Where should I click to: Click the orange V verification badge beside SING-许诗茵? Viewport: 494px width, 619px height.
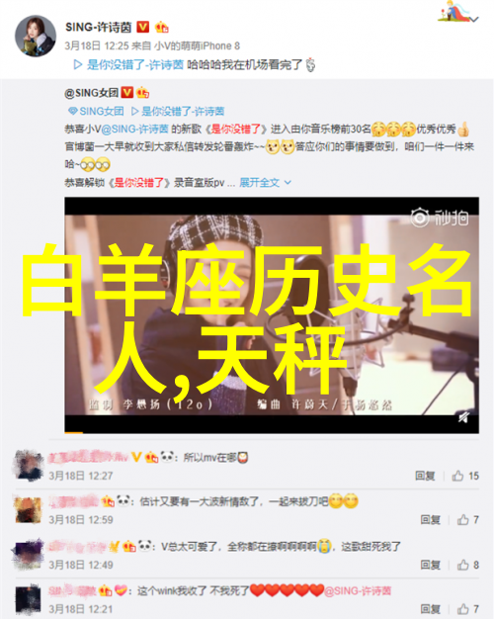[143, 27]
